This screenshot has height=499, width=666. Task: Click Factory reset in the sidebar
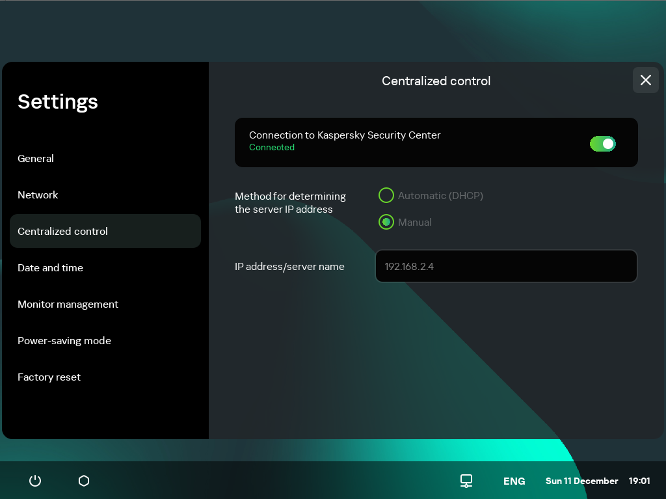tap(49, 377)
